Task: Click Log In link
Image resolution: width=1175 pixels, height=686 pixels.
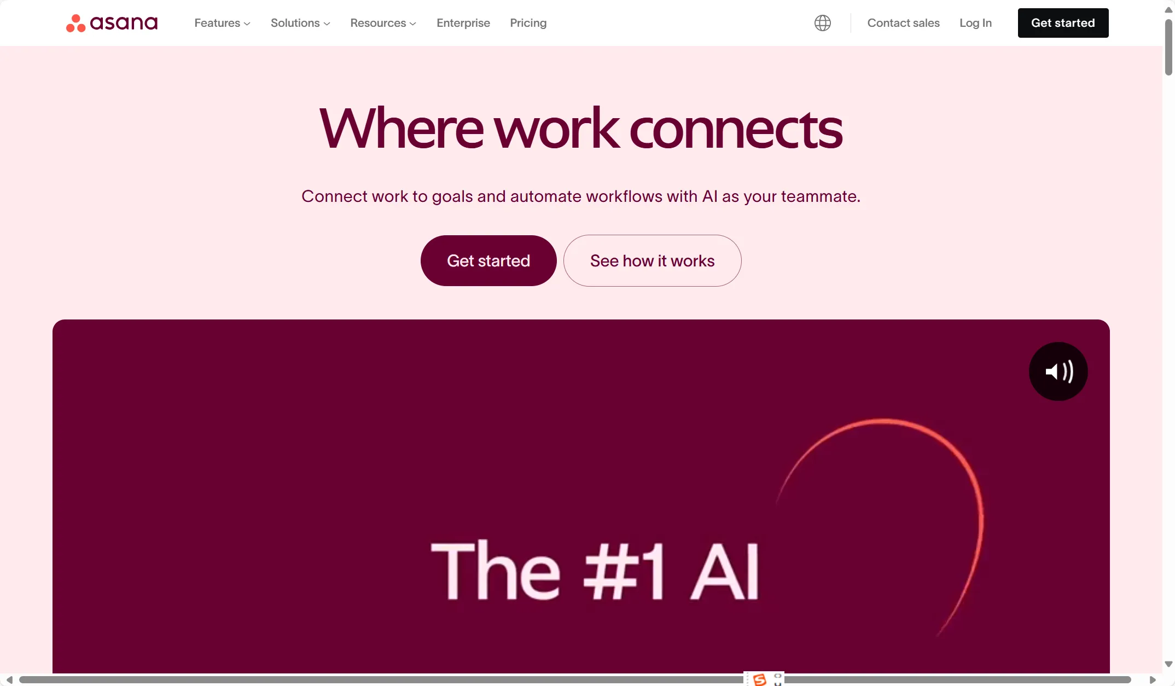Action: point(976,23)
